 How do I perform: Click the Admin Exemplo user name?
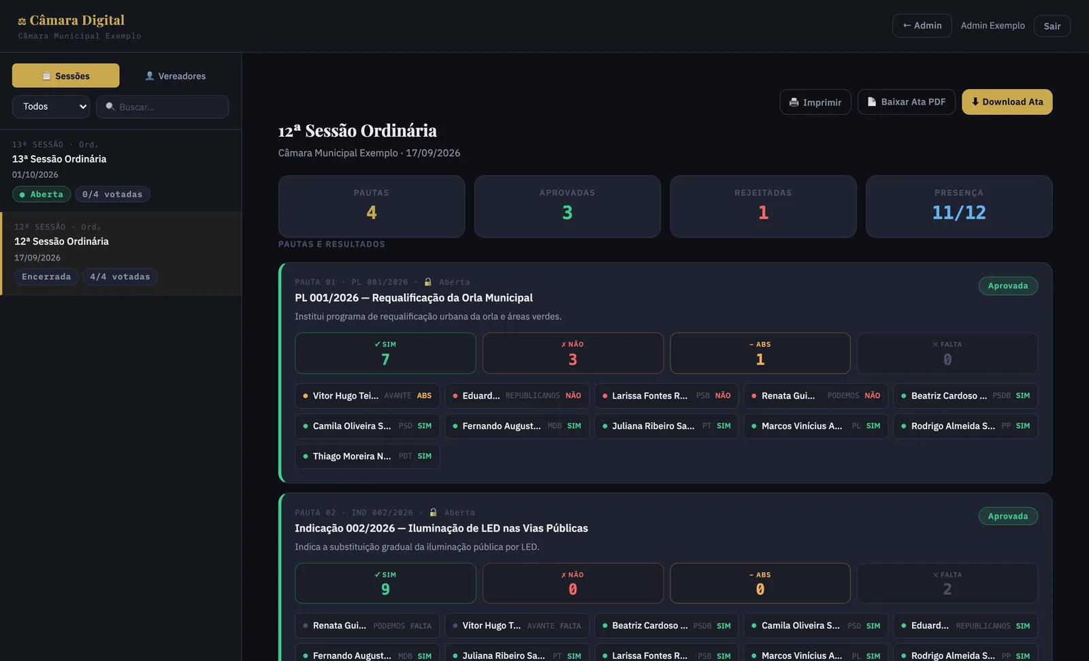pos(992,26)
